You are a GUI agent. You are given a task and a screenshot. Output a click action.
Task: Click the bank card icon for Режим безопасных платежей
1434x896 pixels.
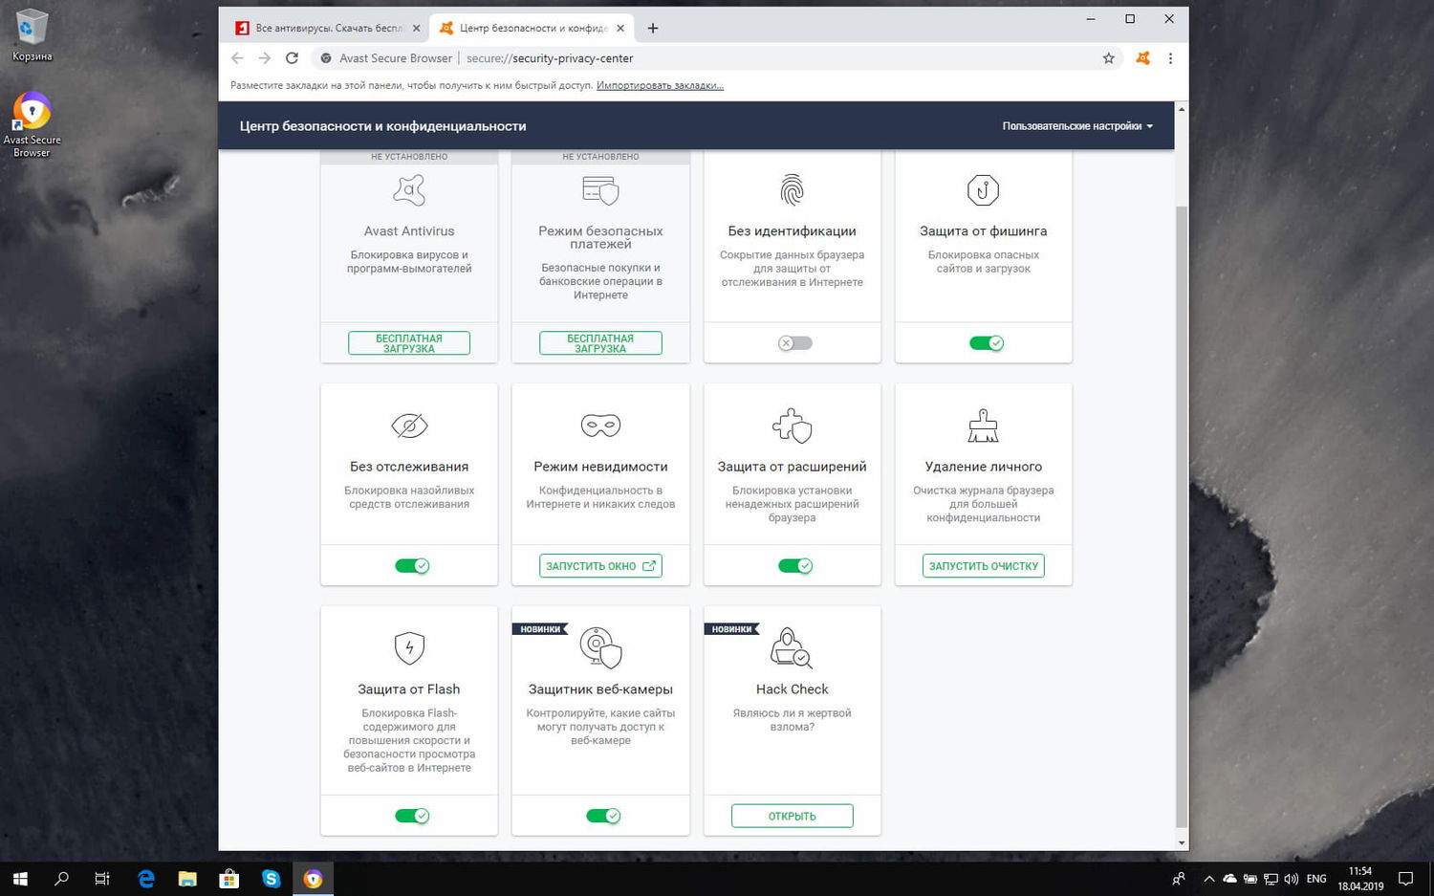point(599,190)
